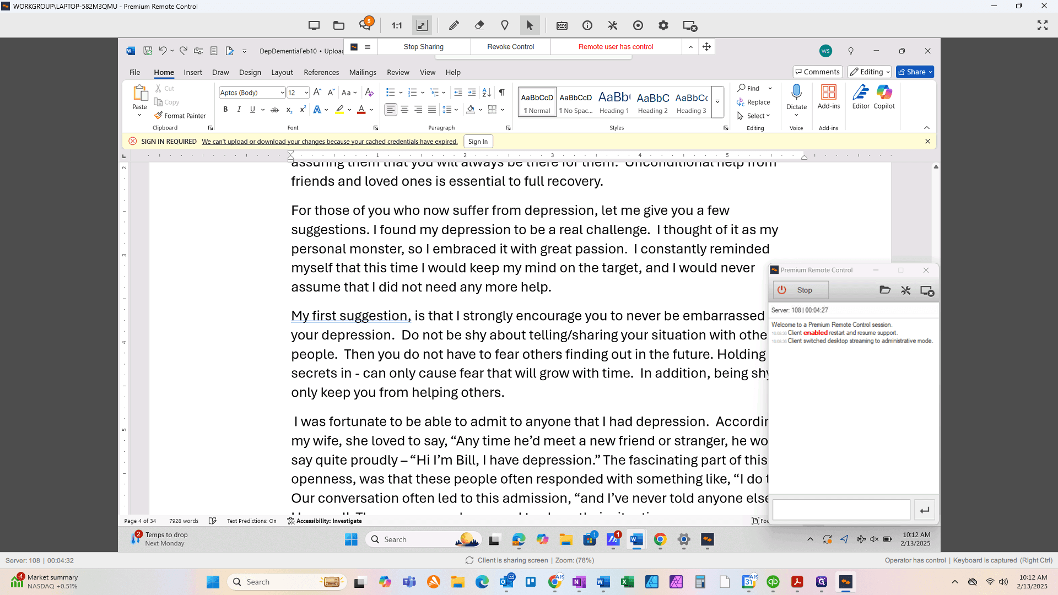Click Accessibility: Investigate in status bar

pos(325,521)
